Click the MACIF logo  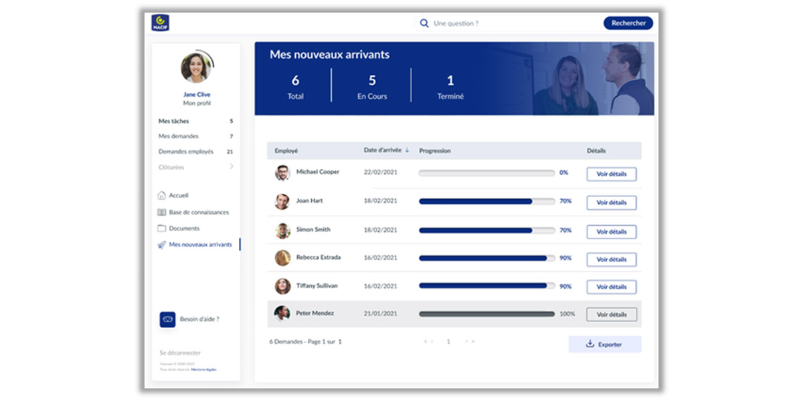click(161, 23)
